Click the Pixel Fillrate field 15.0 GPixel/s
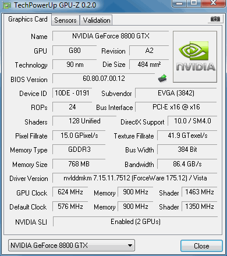The image size is (227, 256). (x=79, y=136)
